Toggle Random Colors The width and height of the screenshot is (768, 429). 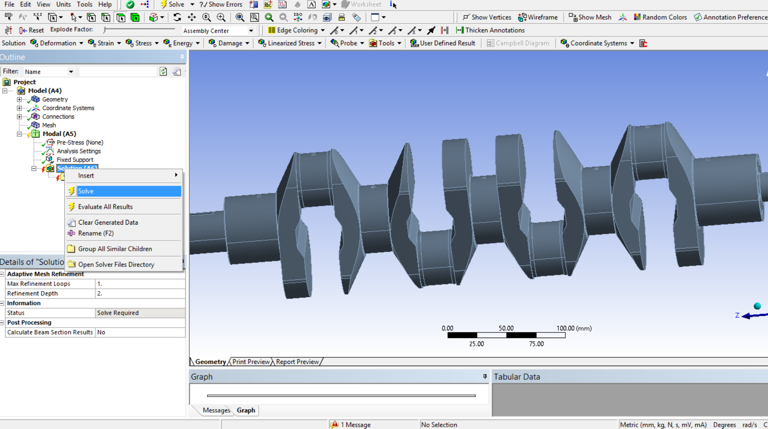660,17
